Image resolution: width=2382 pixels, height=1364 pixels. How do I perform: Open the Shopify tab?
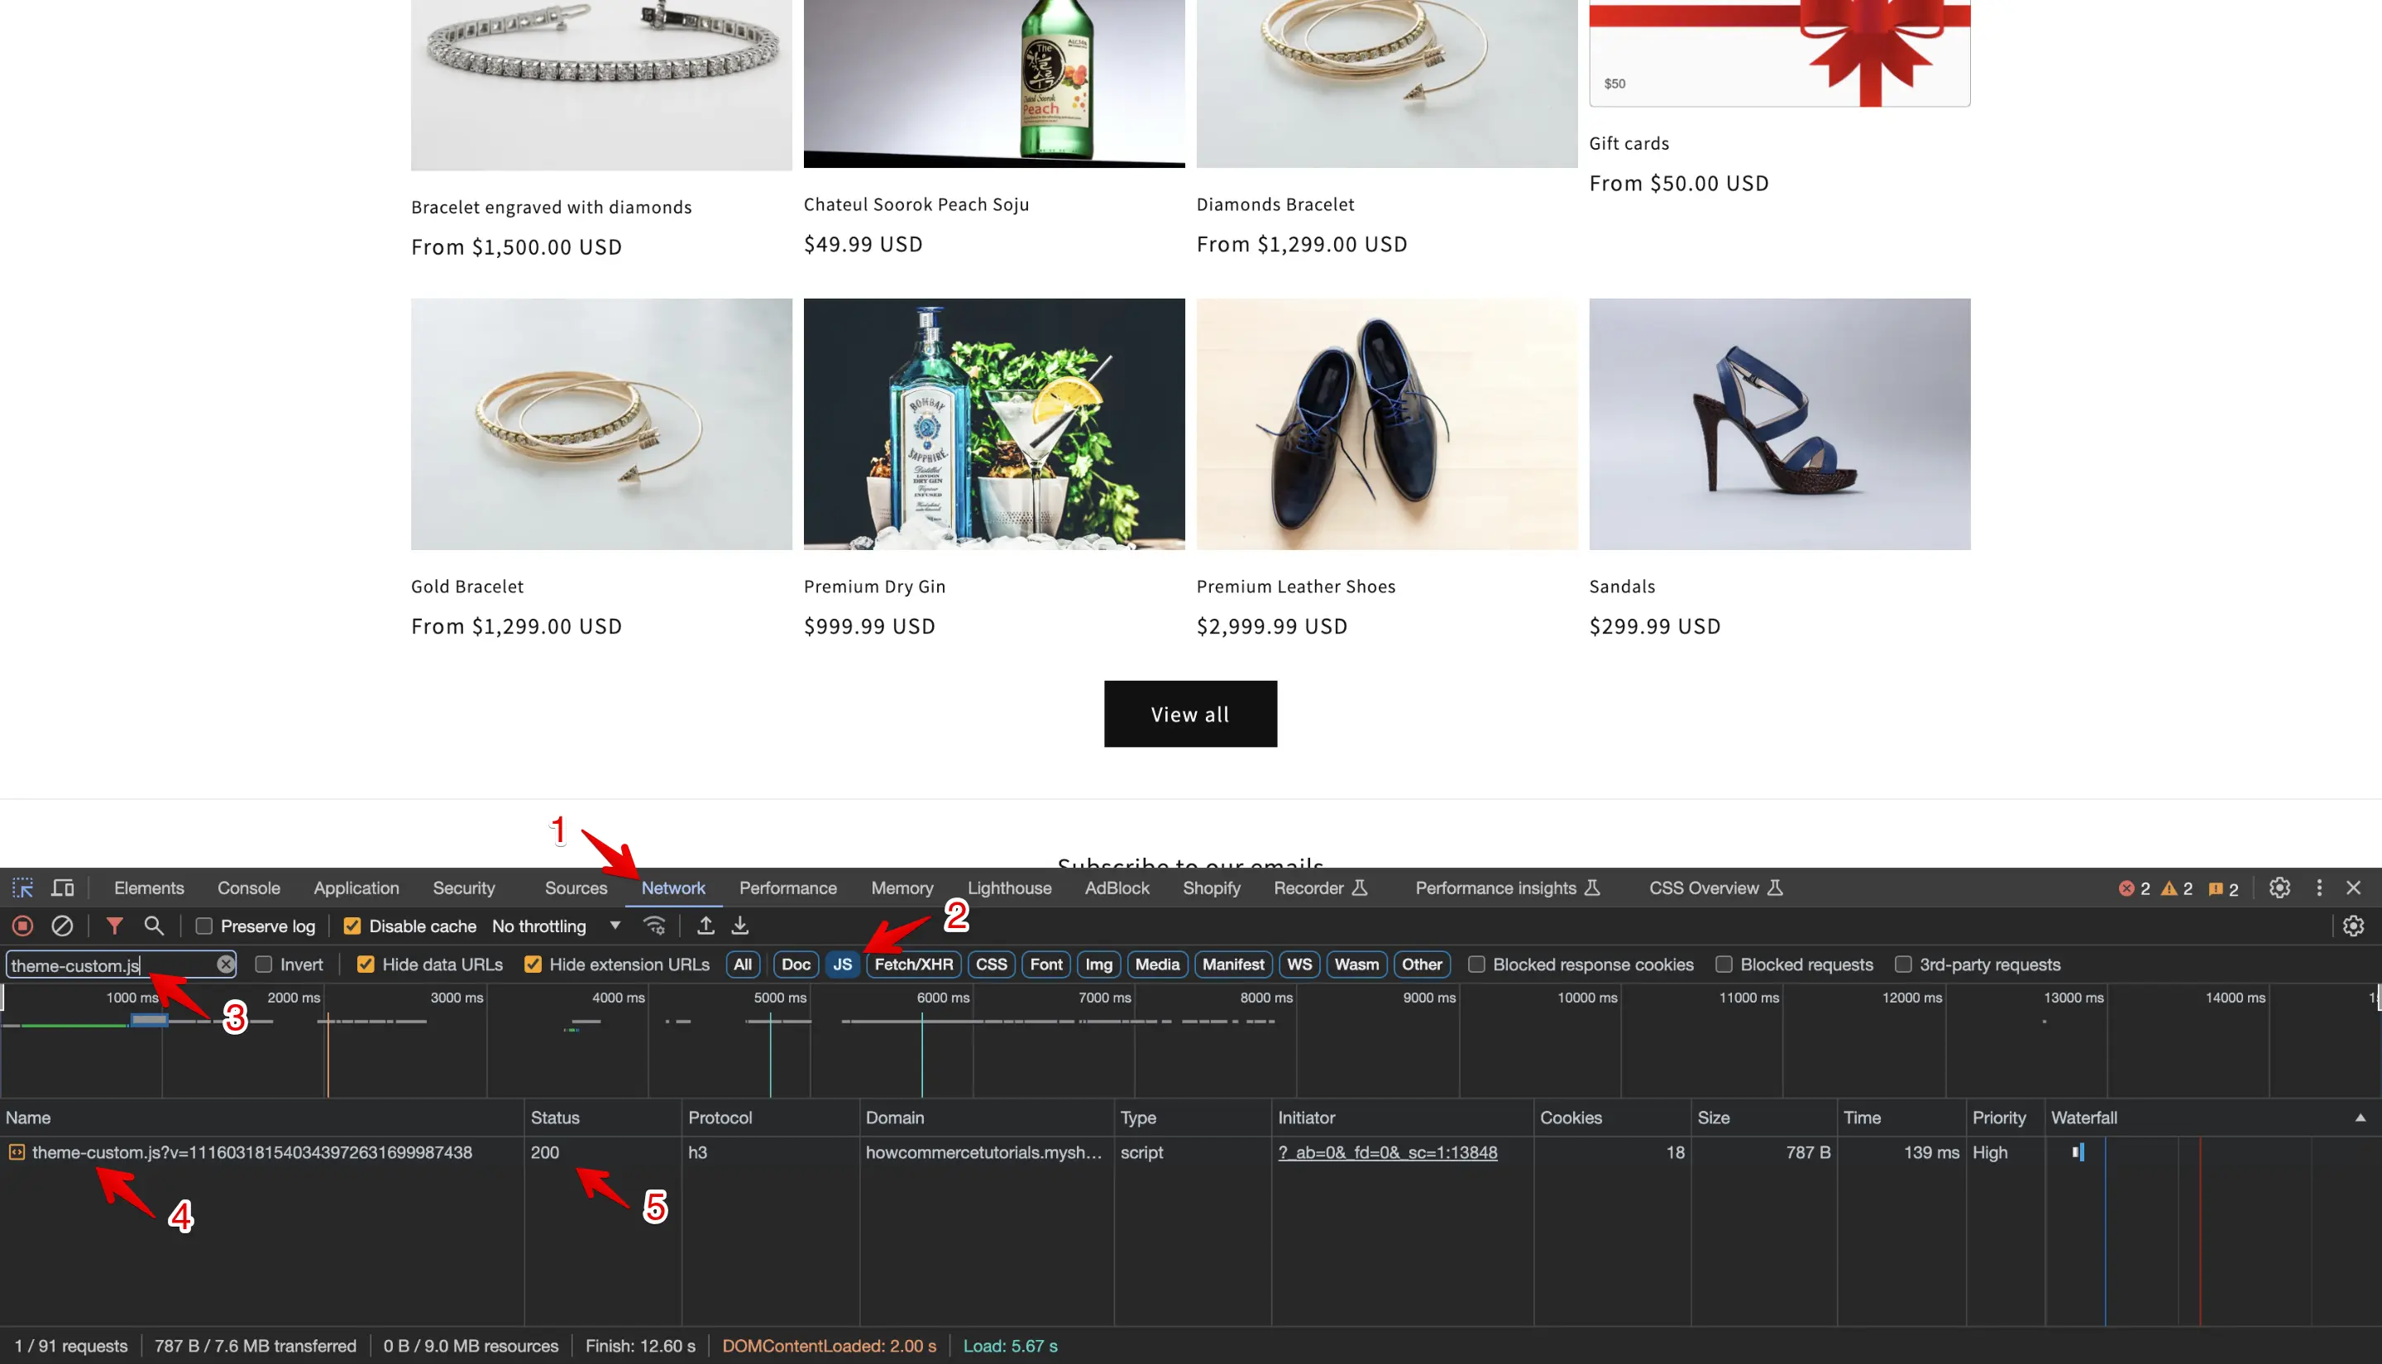1211,888
